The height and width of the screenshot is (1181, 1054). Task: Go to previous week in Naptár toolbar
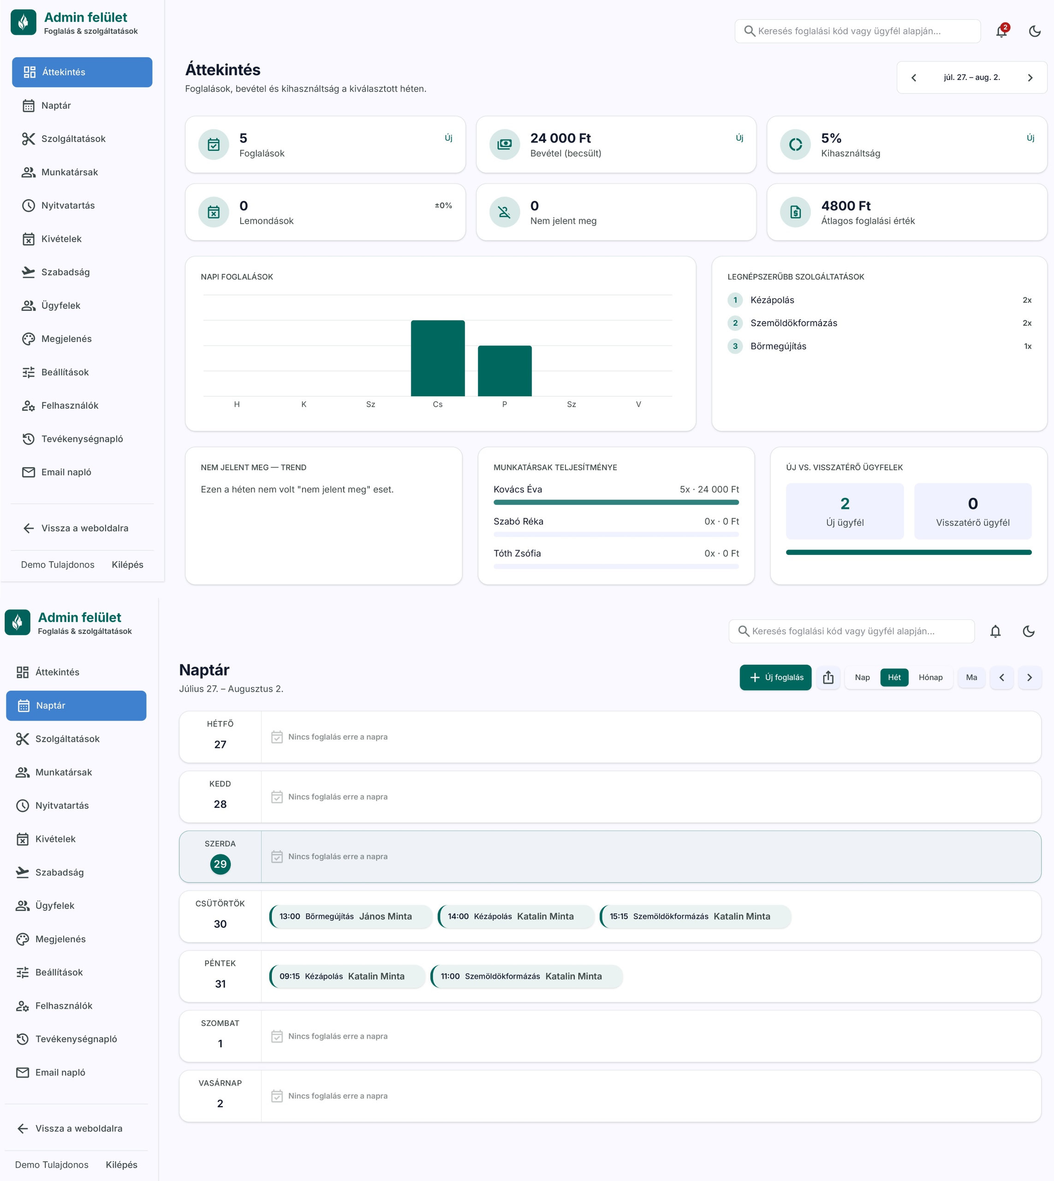coord(1002,678)
